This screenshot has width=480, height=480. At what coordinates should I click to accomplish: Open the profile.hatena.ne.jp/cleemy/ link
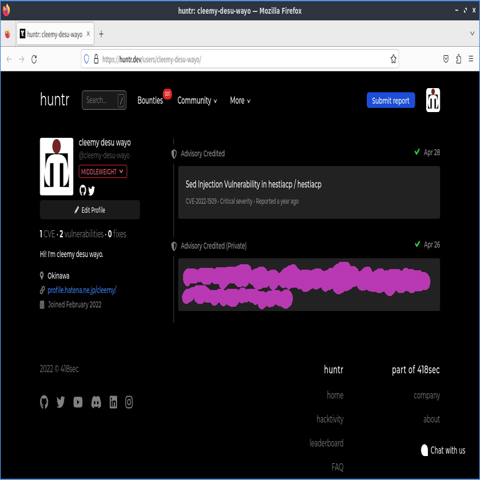point(81,290)
